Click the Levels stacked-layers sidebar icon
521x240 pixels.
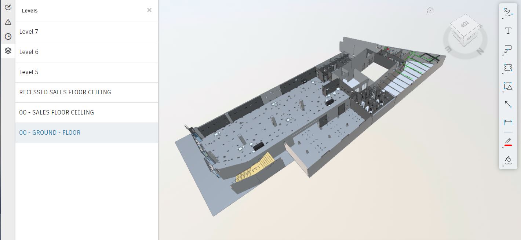click(x=8, y=51)
